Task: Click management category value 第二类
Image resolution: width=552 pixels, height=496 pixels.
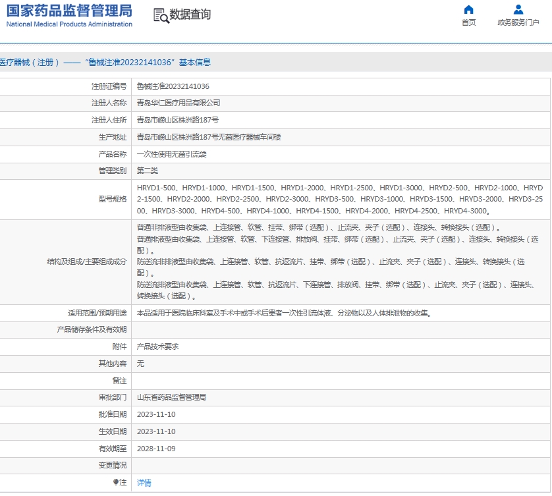Action: pyautogui.click(x=147, y=171)
